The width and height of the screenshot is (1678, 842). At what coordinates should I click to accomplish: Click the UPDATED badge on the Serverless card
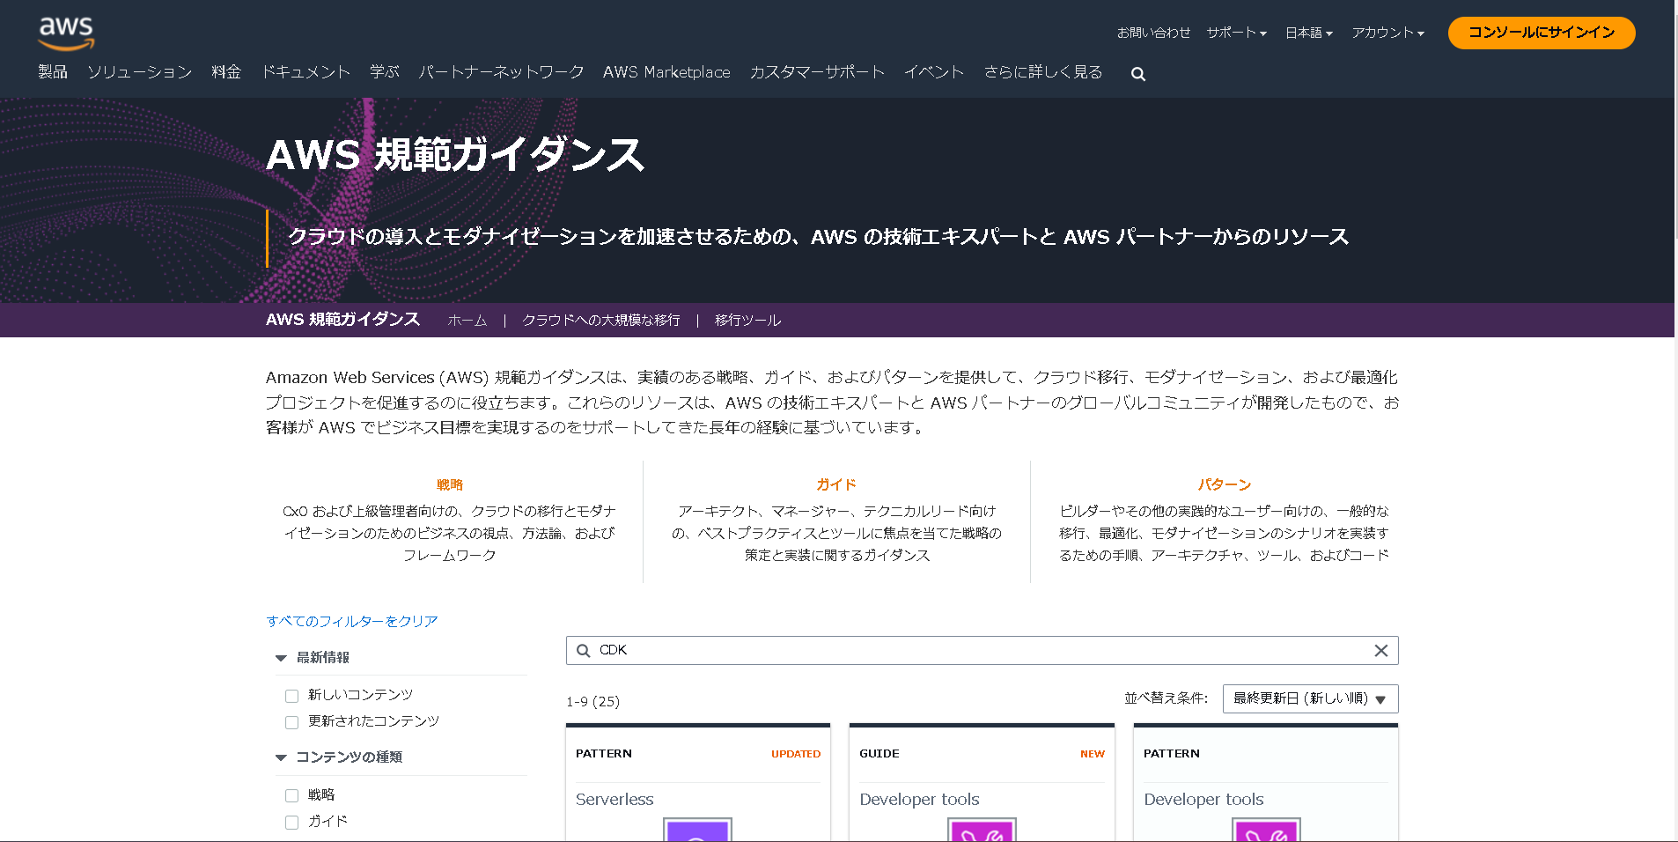pyautogui.click(x=796, y=754)
